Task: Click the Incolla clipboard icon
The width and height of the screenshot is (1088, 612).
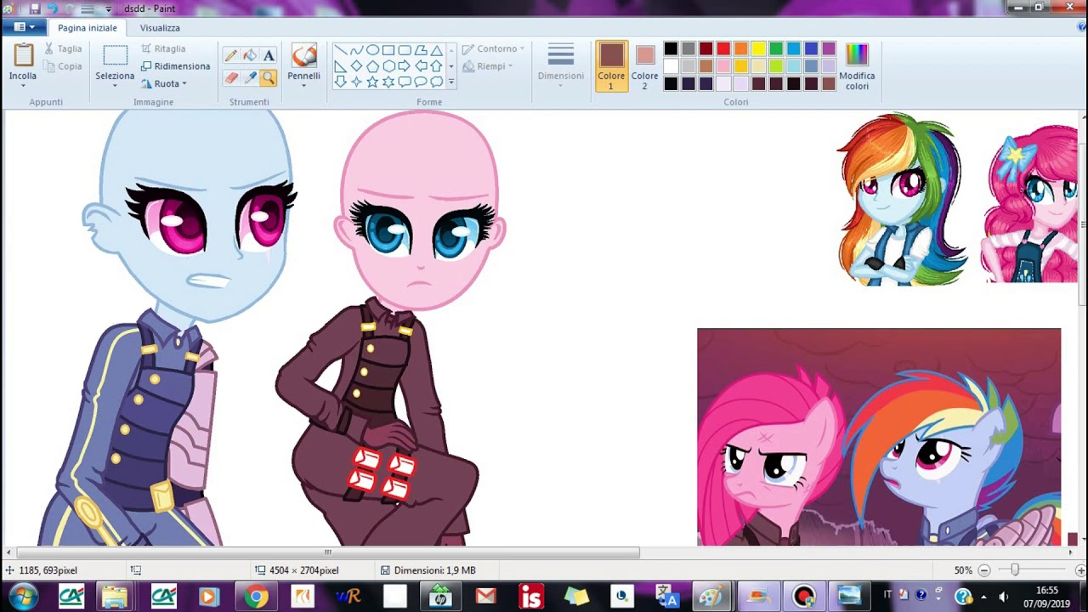Action: click(x=23, y=55)
